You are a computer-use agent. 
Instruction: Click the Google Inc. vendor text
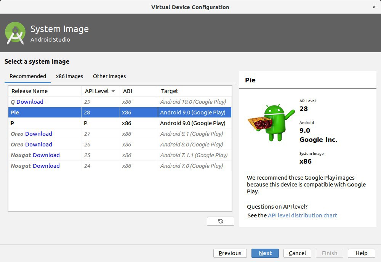point(318,140)
